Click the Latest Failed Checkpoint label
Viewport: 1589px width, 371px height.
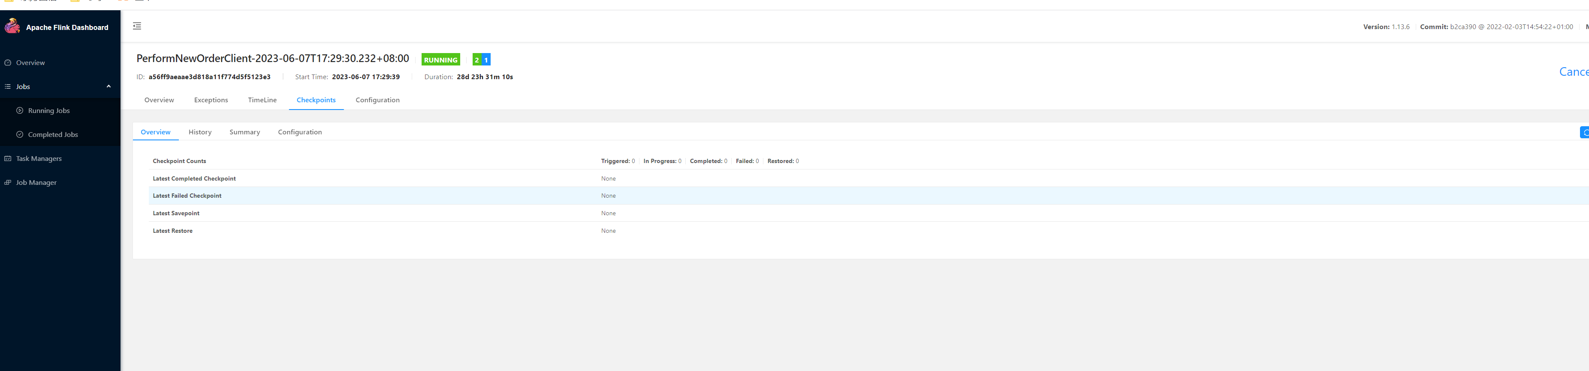click(187, 196)
